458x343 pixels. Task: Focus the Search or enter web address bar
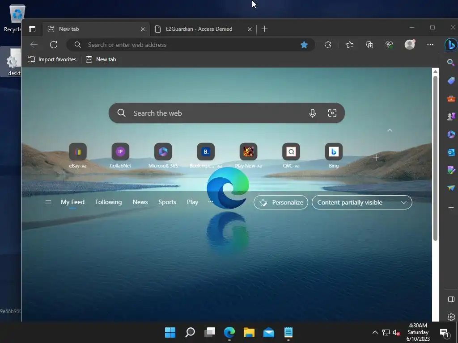pos(191,45)
